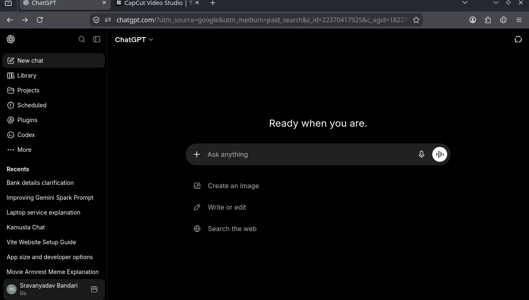Reload the current page
Viewport: 529px width, 300px height.
pyautogui.click(x=40, y=20)
